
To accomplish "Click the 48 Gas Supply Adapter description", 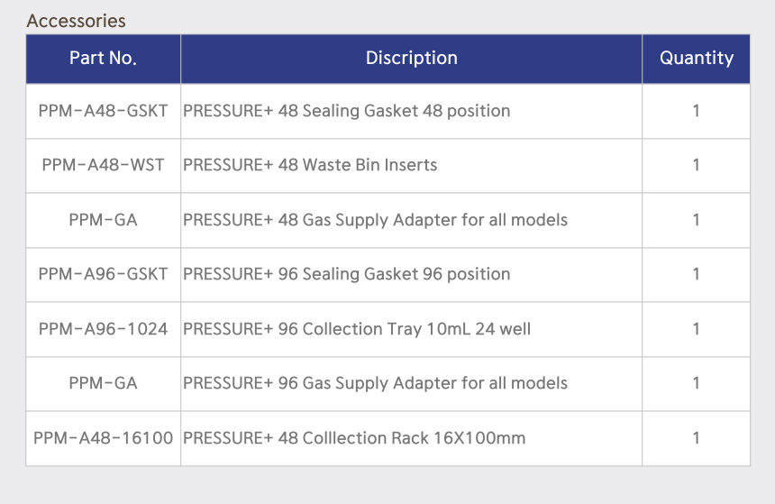I will click(375, 220).
